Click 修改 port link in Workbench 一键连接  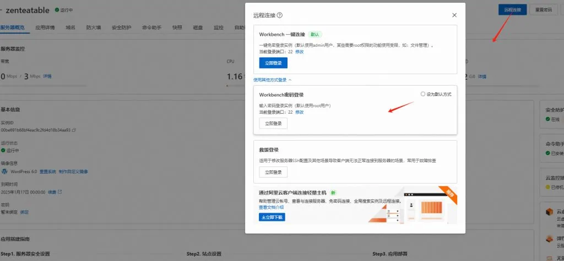coord(300,52)
